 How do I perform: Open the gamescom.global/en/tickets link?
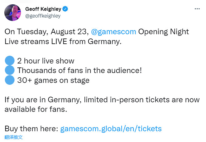(111, 128)
